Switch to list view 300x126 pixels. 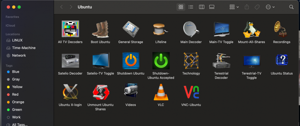[x=191, y=7]
